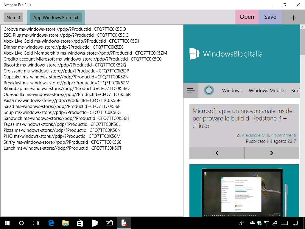Launch Microsoft Edge from taskbar
This screenshot has width=305, height=229.
point(51,223)
